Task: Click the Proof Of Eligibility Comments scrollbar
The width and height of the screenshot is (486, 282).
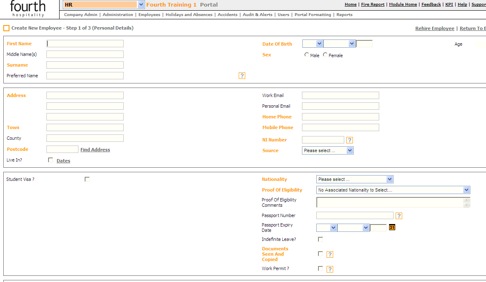Action: point(466,202)
